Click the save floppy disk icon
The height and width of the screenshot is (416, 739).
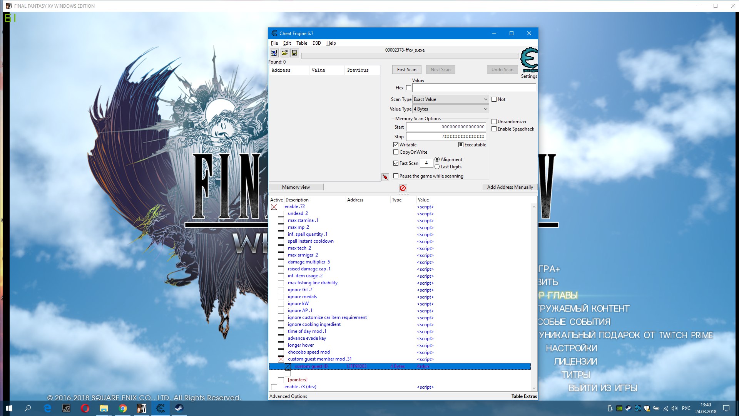click(294, 53)
